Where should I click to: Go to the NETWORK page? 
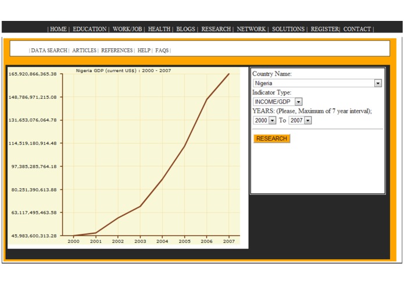click(x=251, y=29)
